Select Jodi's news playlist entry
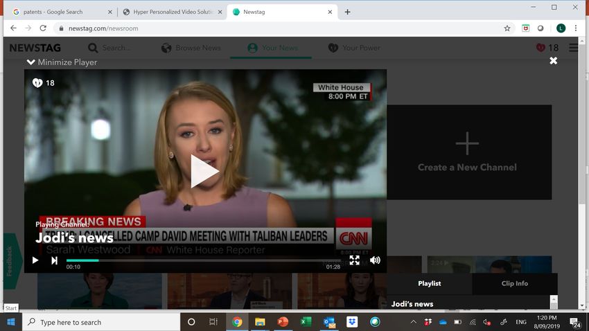 coord(412,304)
